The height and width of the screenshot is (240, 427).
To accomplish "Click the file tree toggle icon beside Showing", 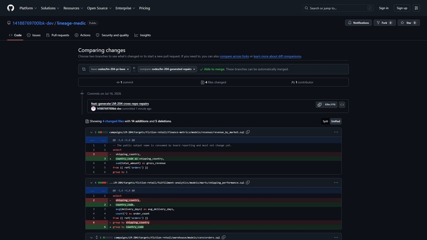I will tap(87, 121).
